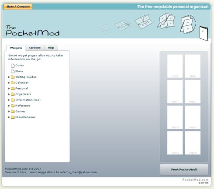The image size is (214, 189).
Task: Click the Writing Guides label
Action: point(26,77)
